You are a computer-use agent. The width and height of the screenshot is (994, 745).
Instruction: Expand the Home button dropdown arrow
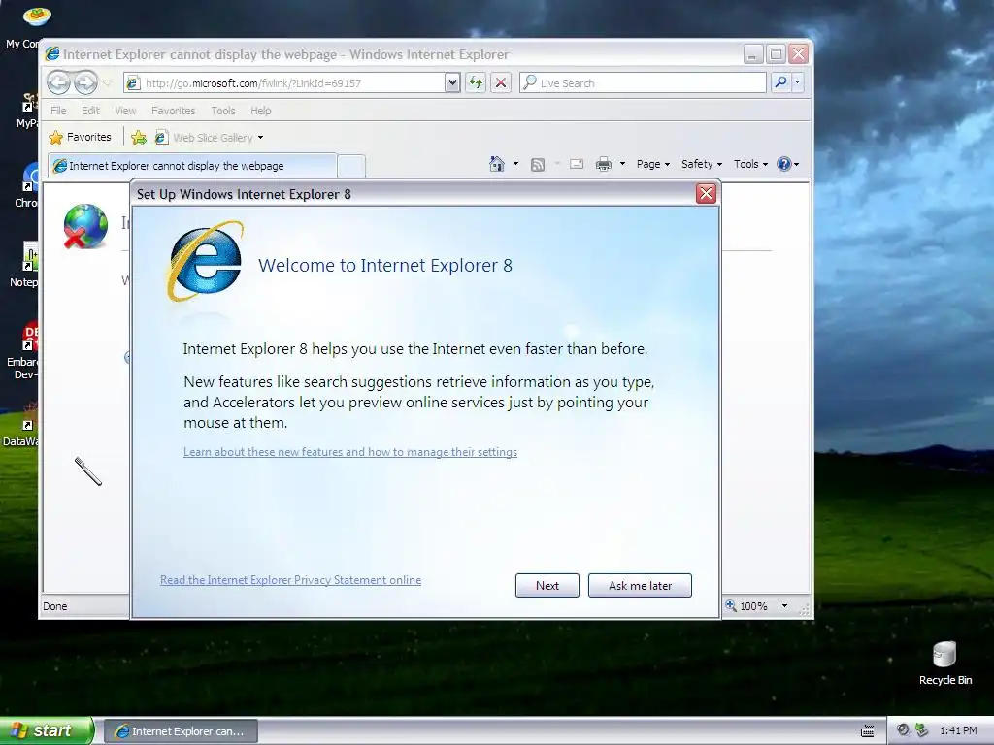coord(515,164)
